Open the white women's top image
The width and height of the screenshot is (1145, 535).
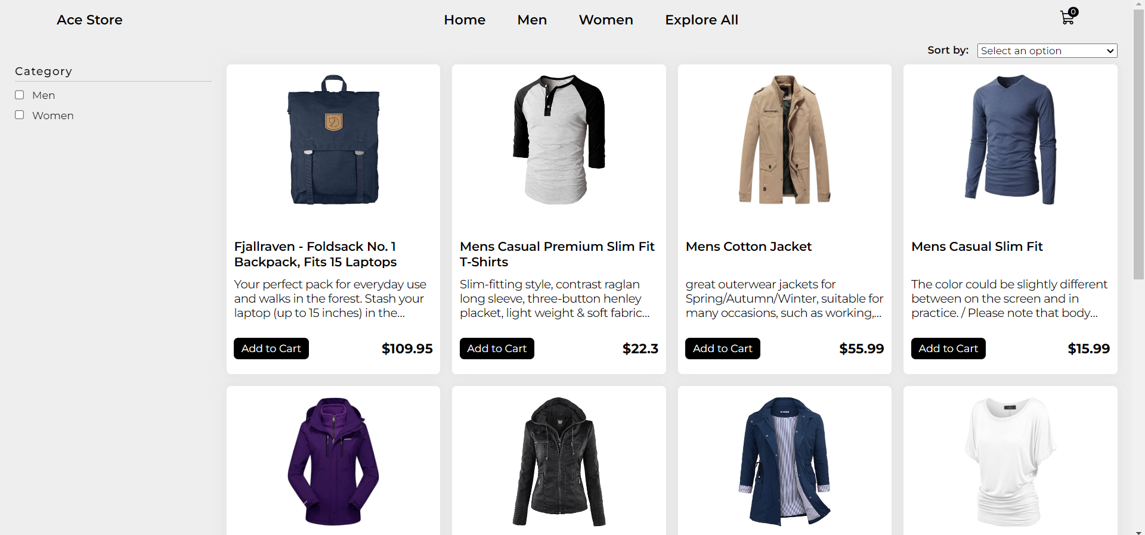tap(1010, 462)
